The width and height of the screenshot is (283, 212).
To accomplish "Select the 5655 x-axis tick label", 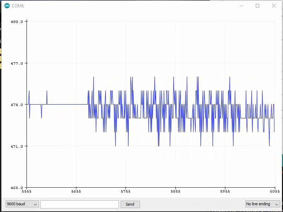I will tap(76, 192).
